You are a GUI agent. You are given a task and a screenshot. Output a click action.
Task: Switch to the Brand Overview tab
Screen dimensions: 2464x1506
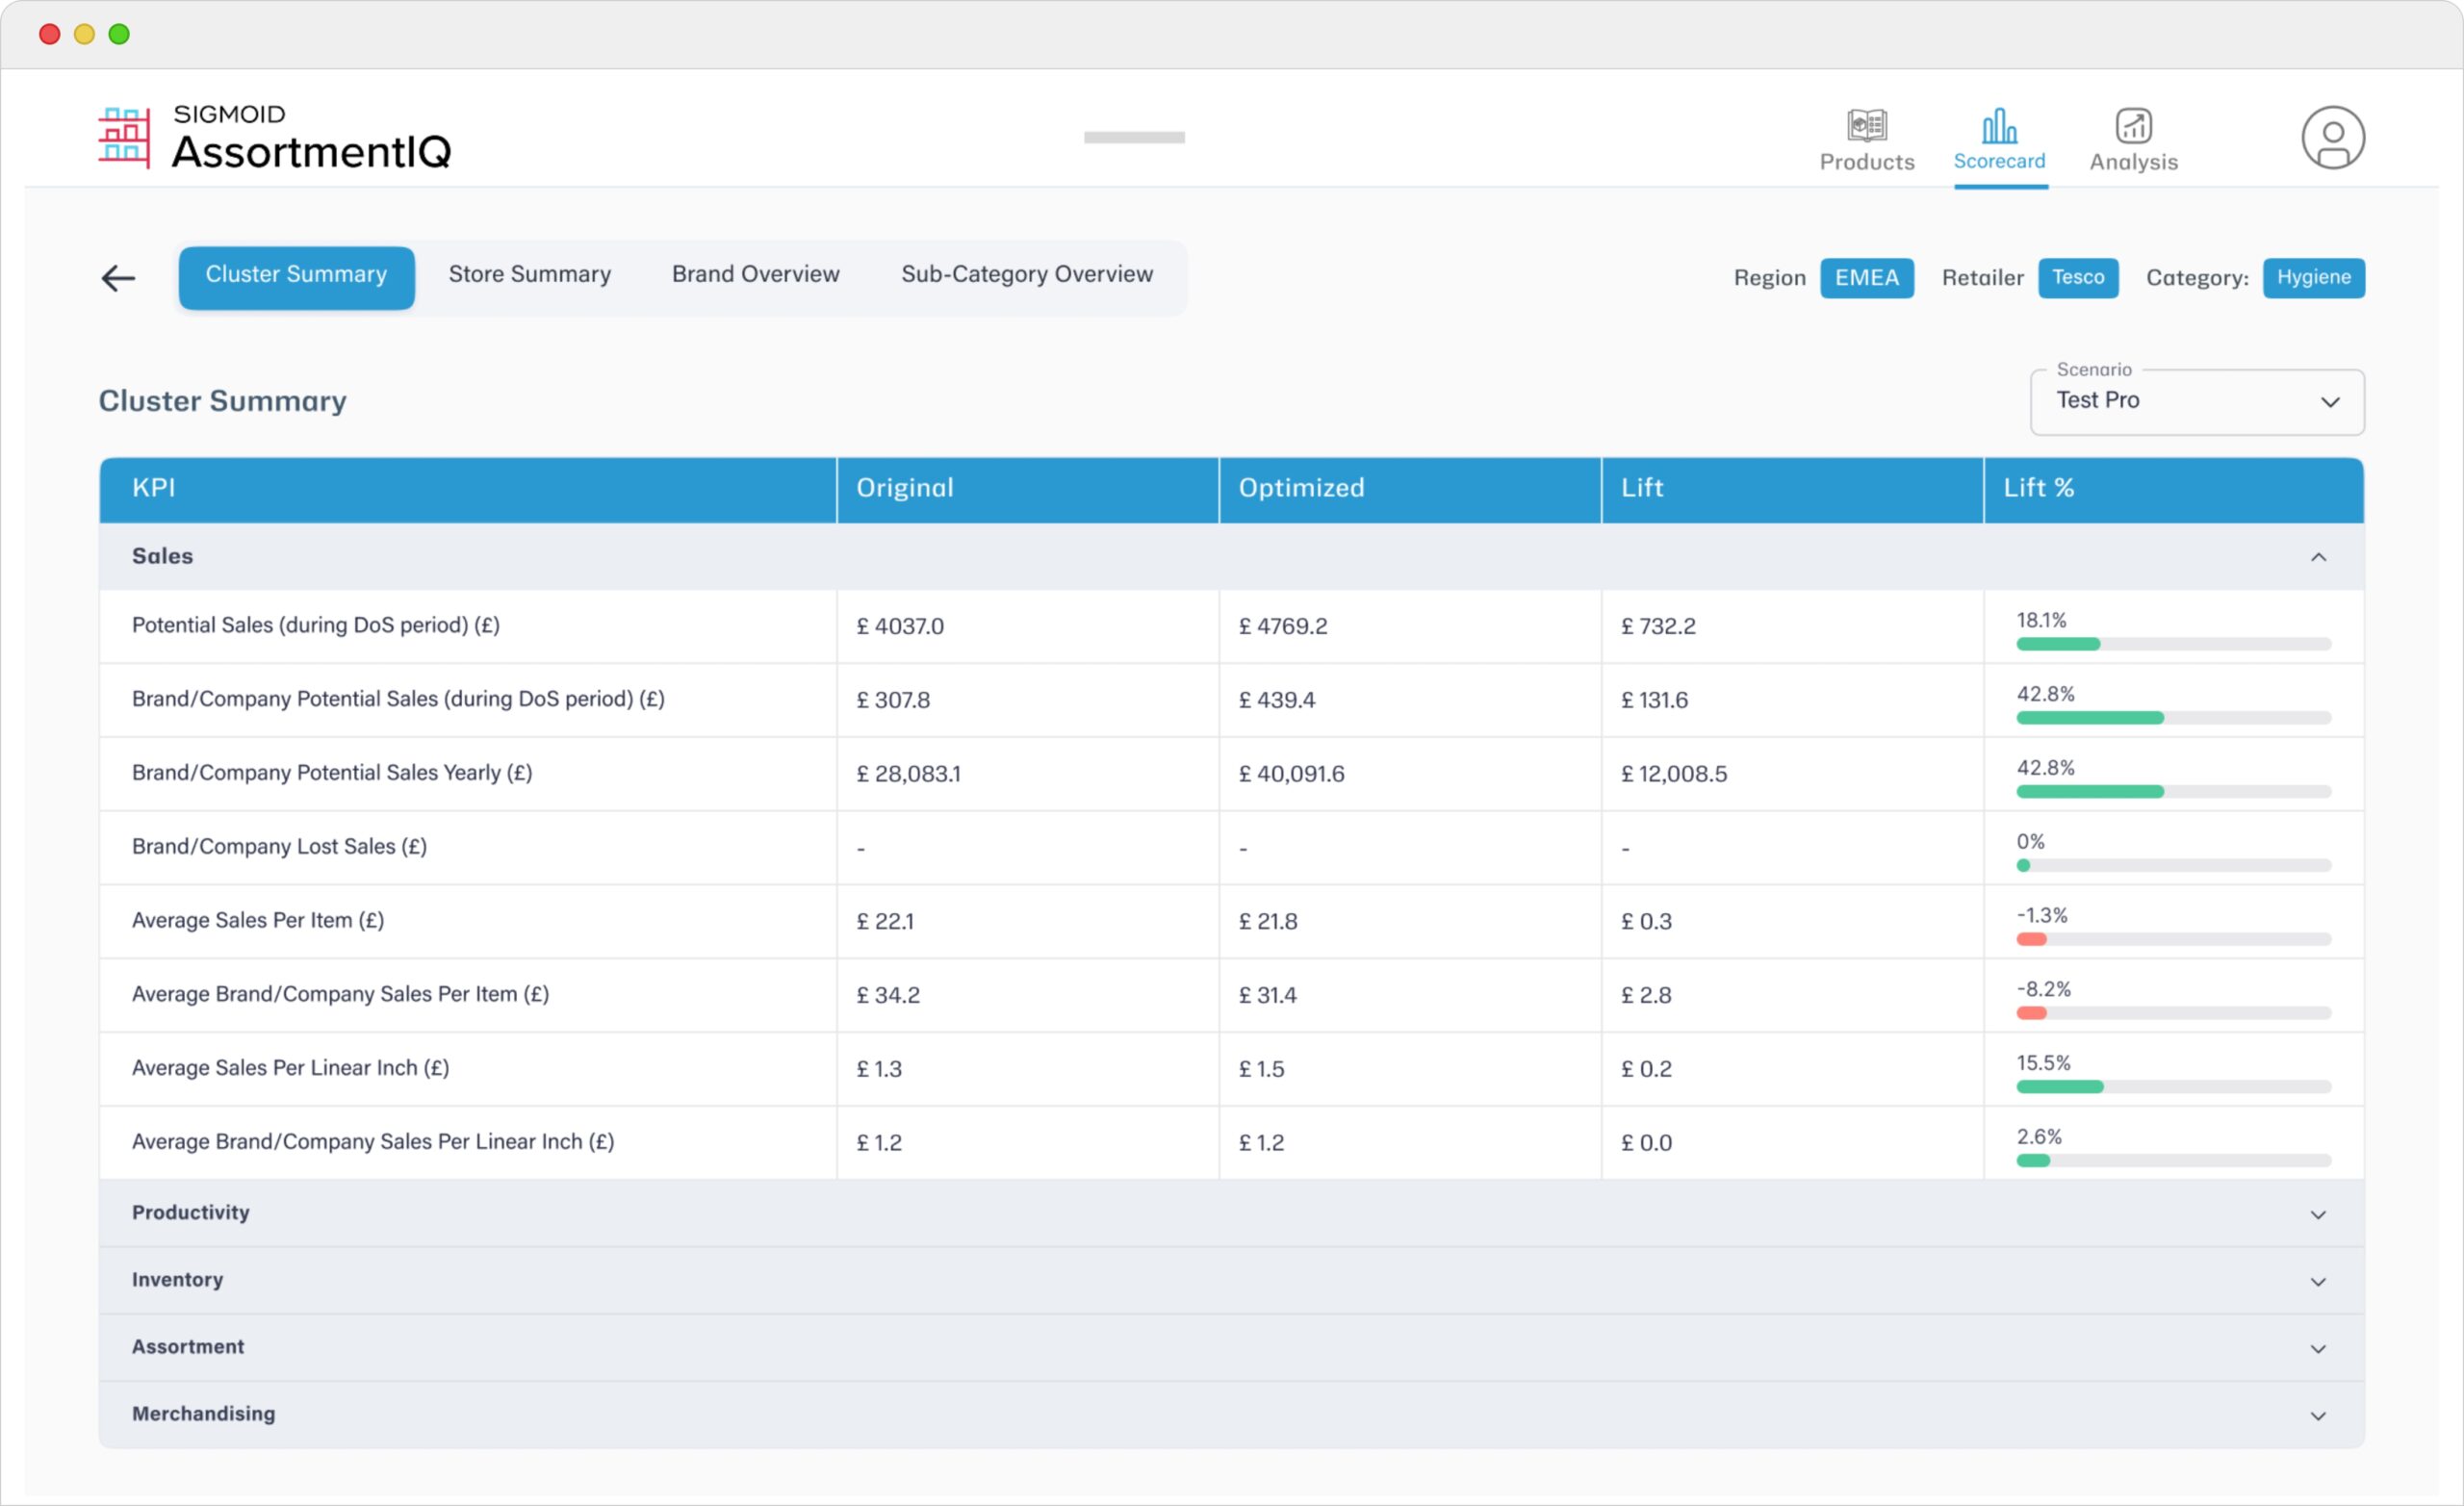755,275
